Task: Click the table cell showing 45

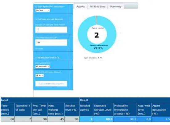Action: tap(56, 119)
